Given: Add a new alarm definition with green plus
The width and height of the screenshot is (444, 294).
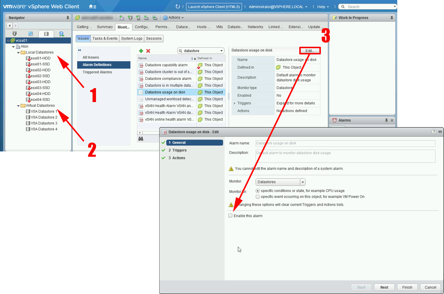Looking at the screenshot, I should pos(141,51).
